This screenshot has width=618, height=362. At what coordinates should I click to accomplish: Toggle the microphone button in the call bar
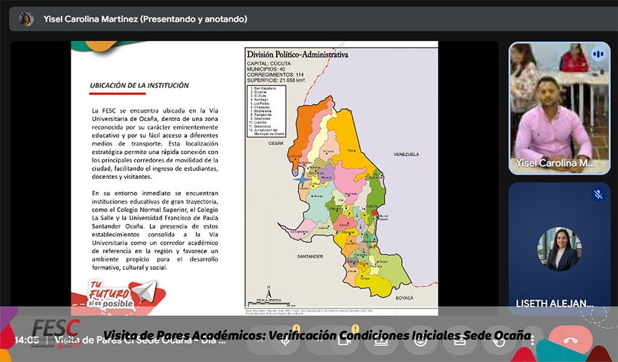pos(285,340)
